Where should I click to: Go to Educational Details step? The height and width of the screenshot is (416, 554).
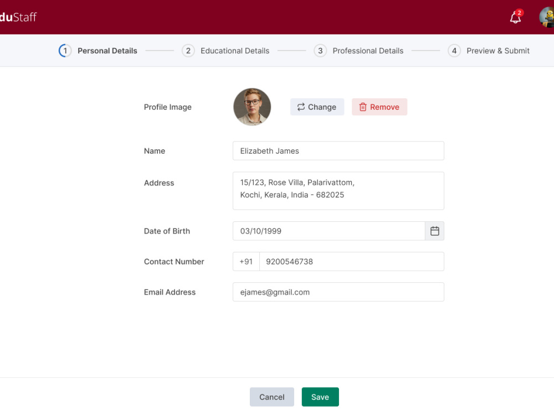tap(235, 50)
